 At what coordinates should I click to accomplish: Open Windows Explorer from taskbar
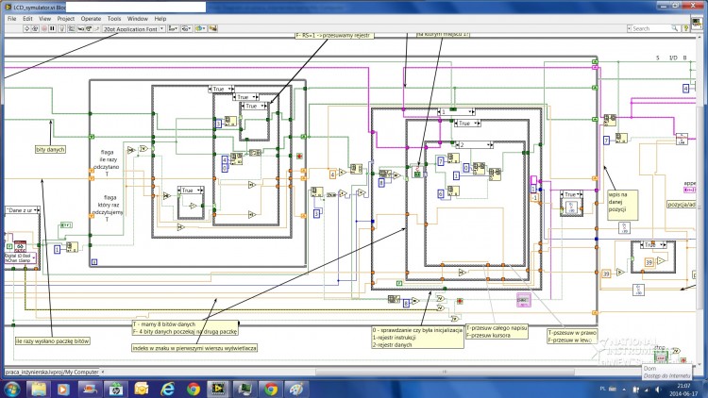point(39,389)
